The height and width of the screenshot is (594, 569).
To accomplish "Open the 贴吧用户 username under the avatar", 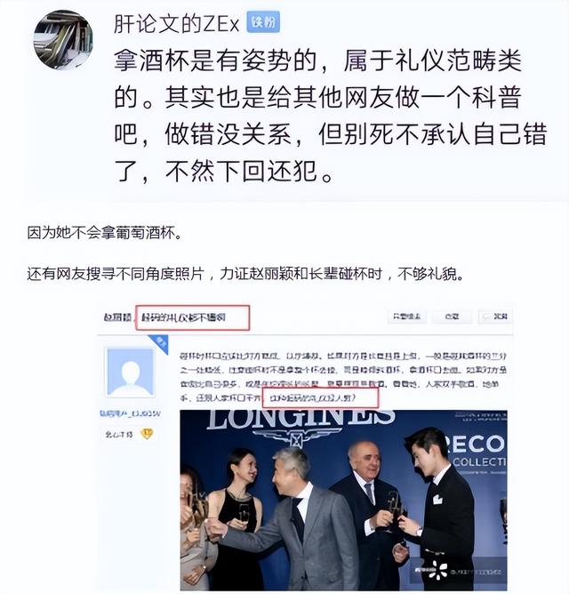I will 130,413.
